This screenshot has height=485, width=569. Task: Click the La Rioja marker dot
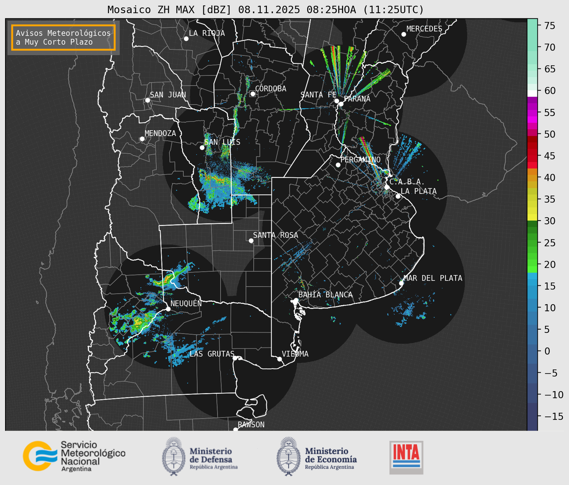tap(186, 39)
